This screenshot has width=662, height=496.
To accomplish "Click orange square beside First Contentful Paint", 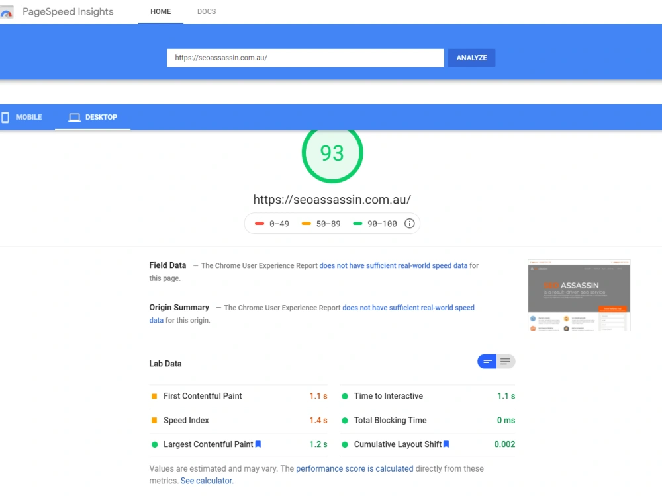I will tap(154, 396).
